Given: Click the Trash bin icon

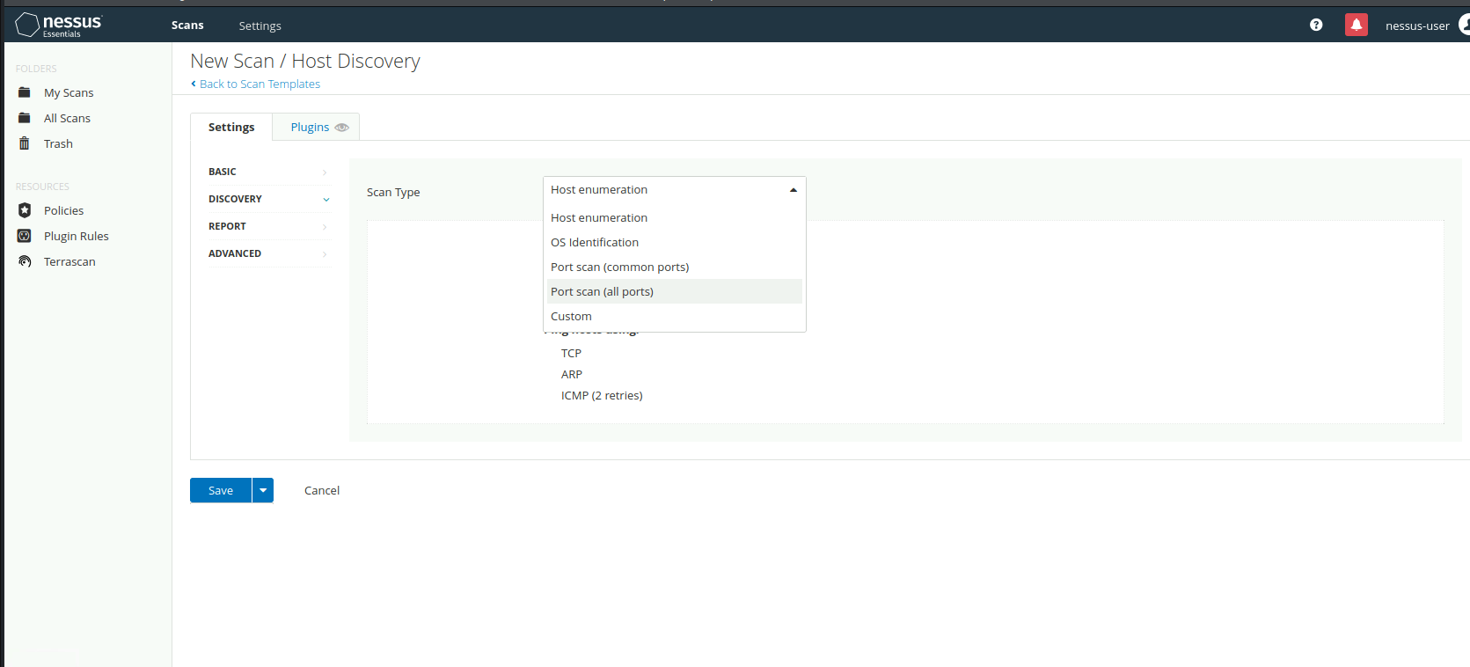Looking at the screenshot, I should (x=25, y=143).
